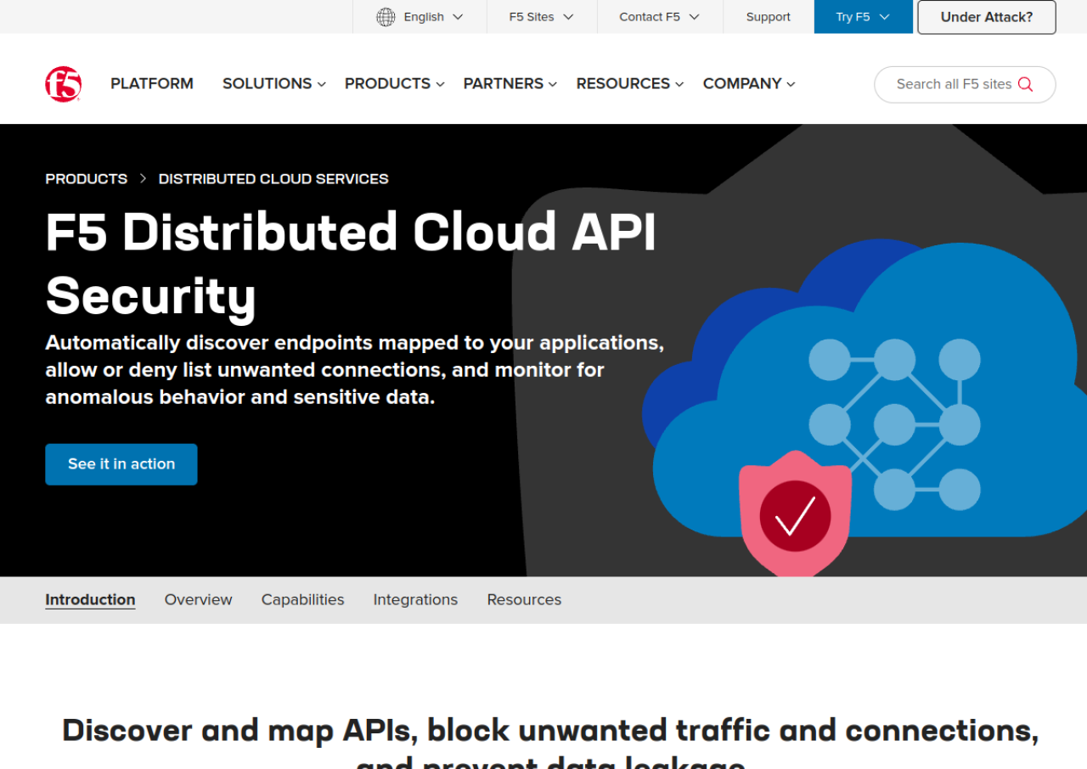Click the globe language icon

[386, 17]
